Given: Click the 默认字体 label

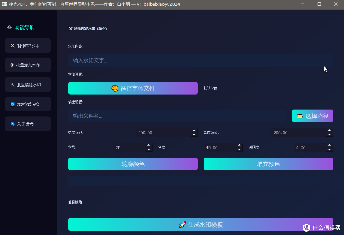Looking at the screenshot, I should pyautogui.click(x=210, y=88).
